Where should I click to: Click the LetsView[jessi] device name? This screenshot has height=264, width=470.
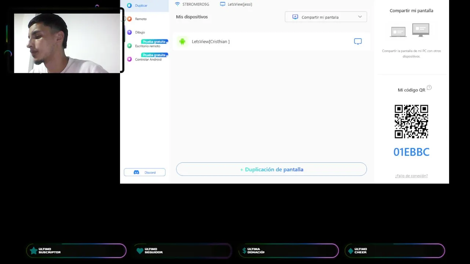[240, 4]
